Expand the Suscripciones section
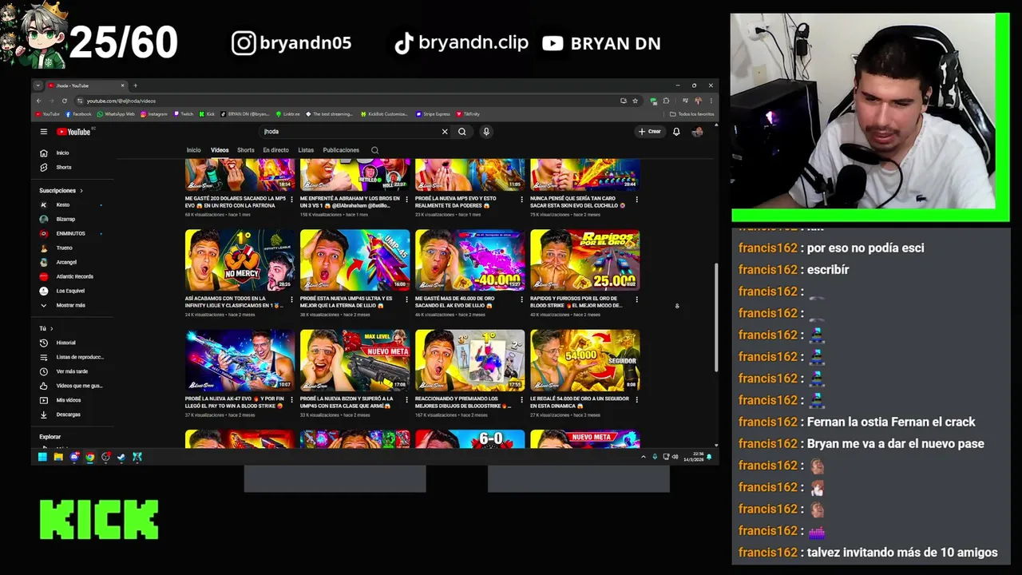Image resolution: width=1022 pixels, height=575 pixels. coord(61,191)
